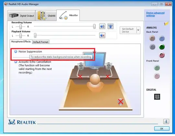This screenshot has height=136, width=175.
Task: Close the Realtek HD Audio Manager window
Action: point(168,4)
